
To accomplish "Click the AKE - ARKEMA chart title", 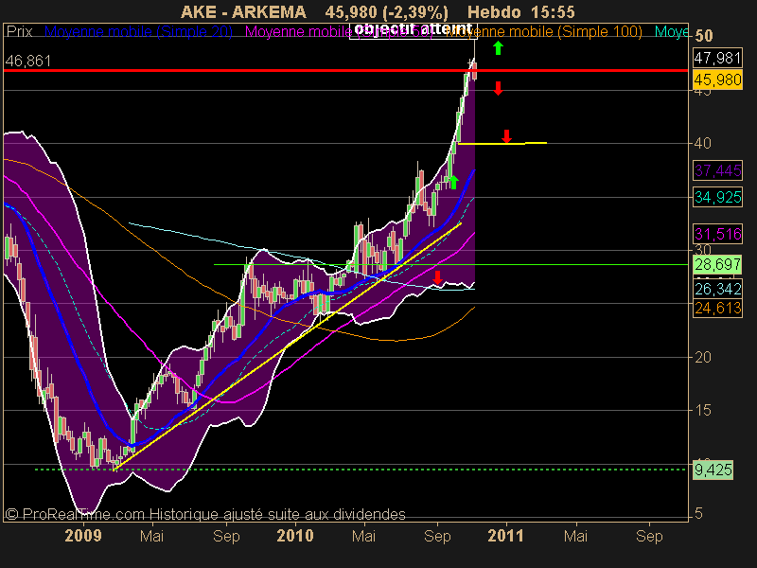I will [243, 11].
